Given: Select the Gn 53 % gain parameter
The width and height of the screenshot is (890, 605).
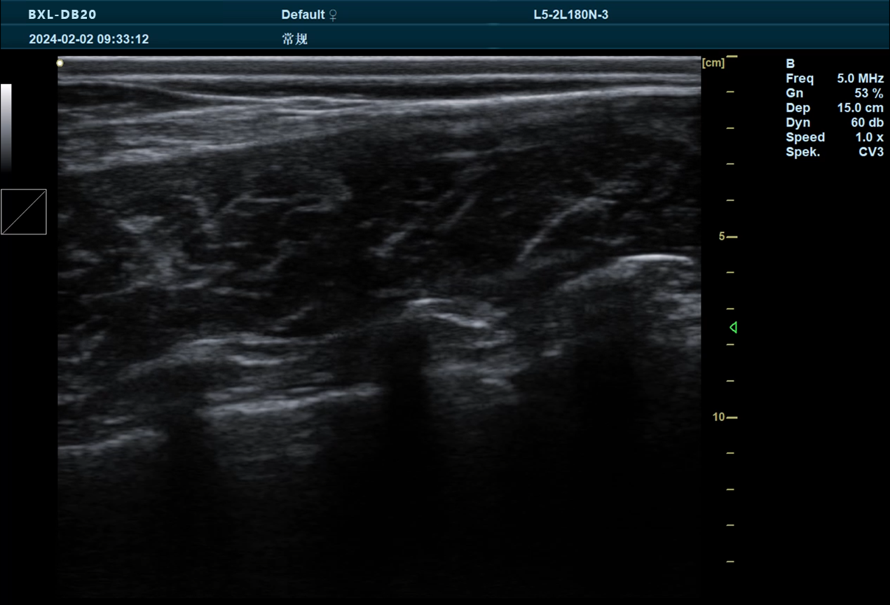Looking at the screenshot, I should click(x=834, y=93).
